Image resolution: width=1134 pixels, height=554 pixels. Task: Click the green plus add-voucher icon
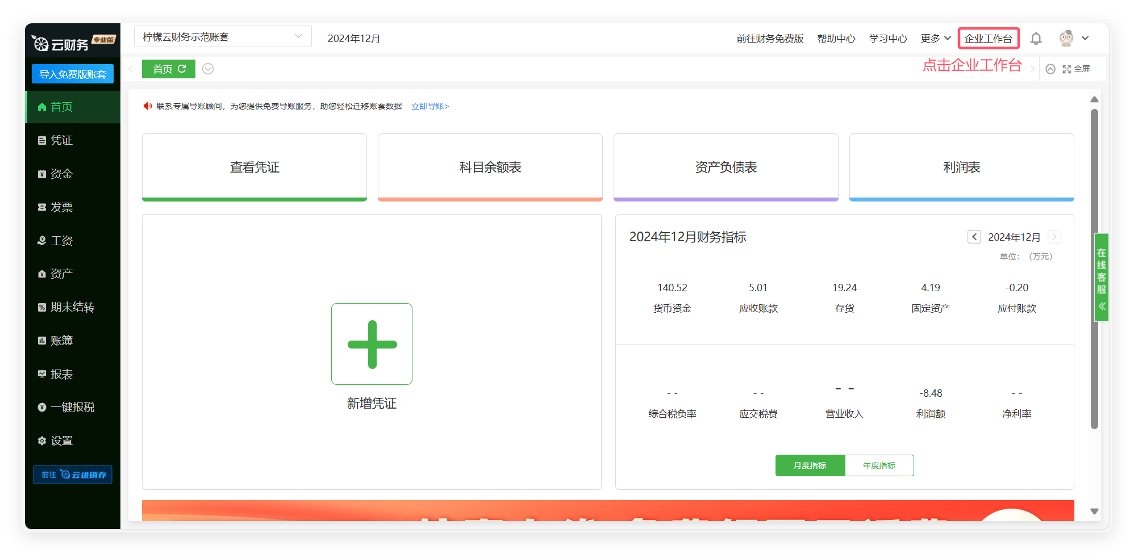coord(372,344)
